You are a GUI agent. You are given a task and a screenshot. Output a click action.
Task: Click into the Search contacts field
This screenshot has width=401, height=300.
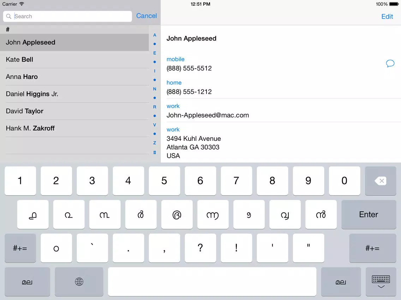(x=67, y=16)
